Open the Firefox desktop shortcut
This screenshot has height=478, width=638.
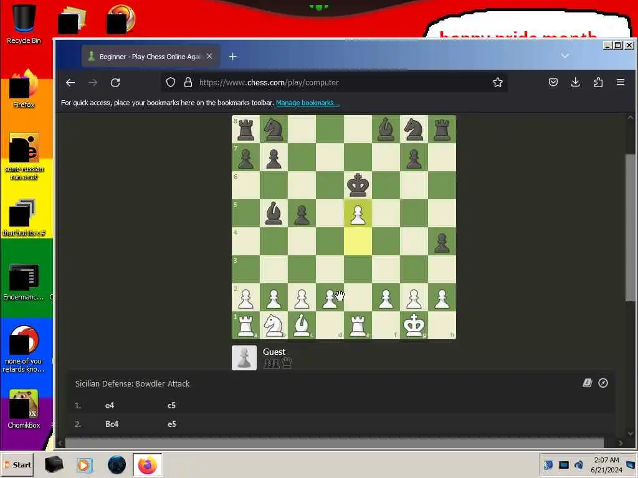coord(24,90)
